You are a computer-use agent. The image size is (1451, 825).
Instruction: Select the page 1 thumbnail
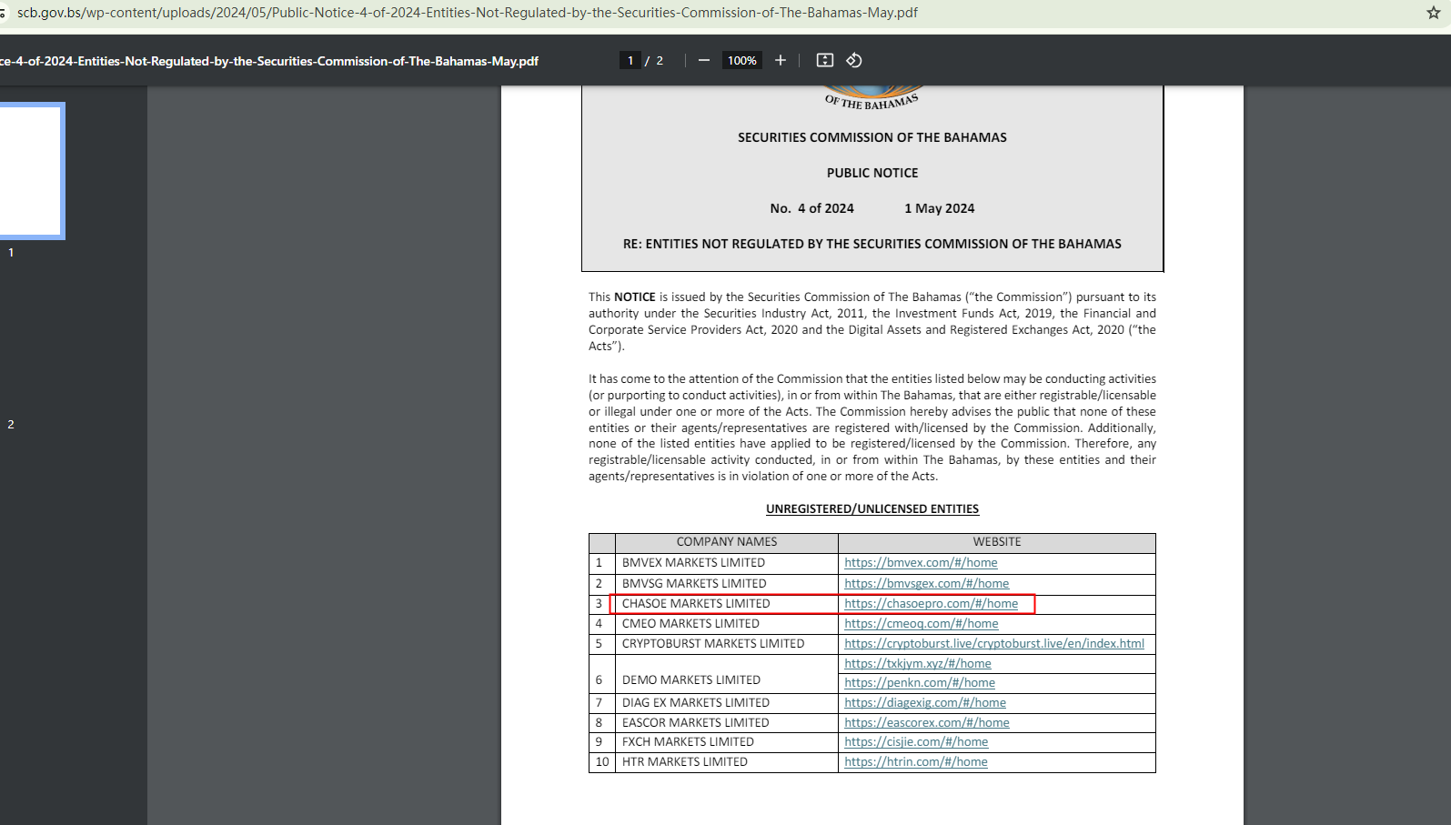[31, 171]
